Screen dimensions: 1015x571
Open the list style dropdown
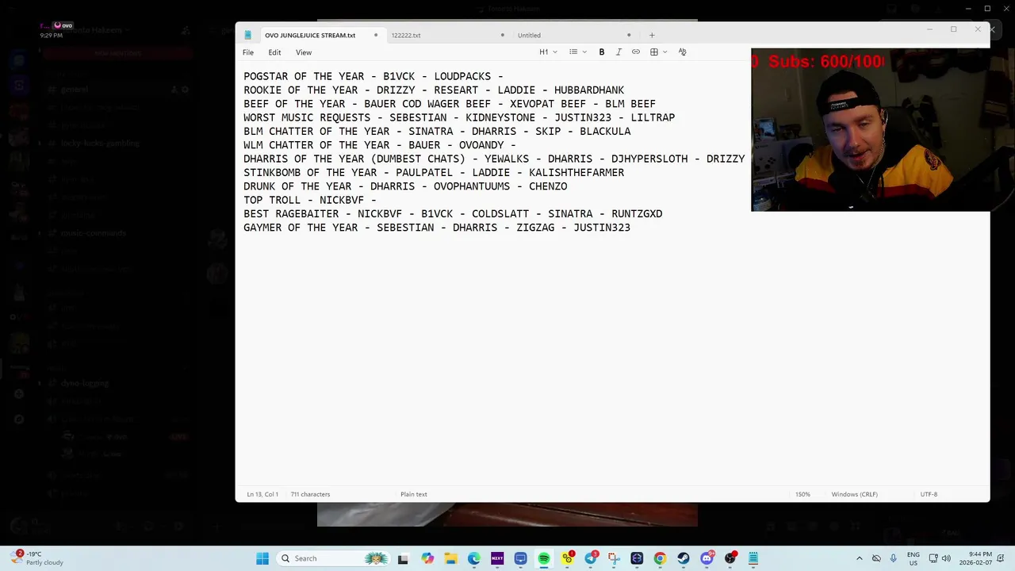coord(578,52)
